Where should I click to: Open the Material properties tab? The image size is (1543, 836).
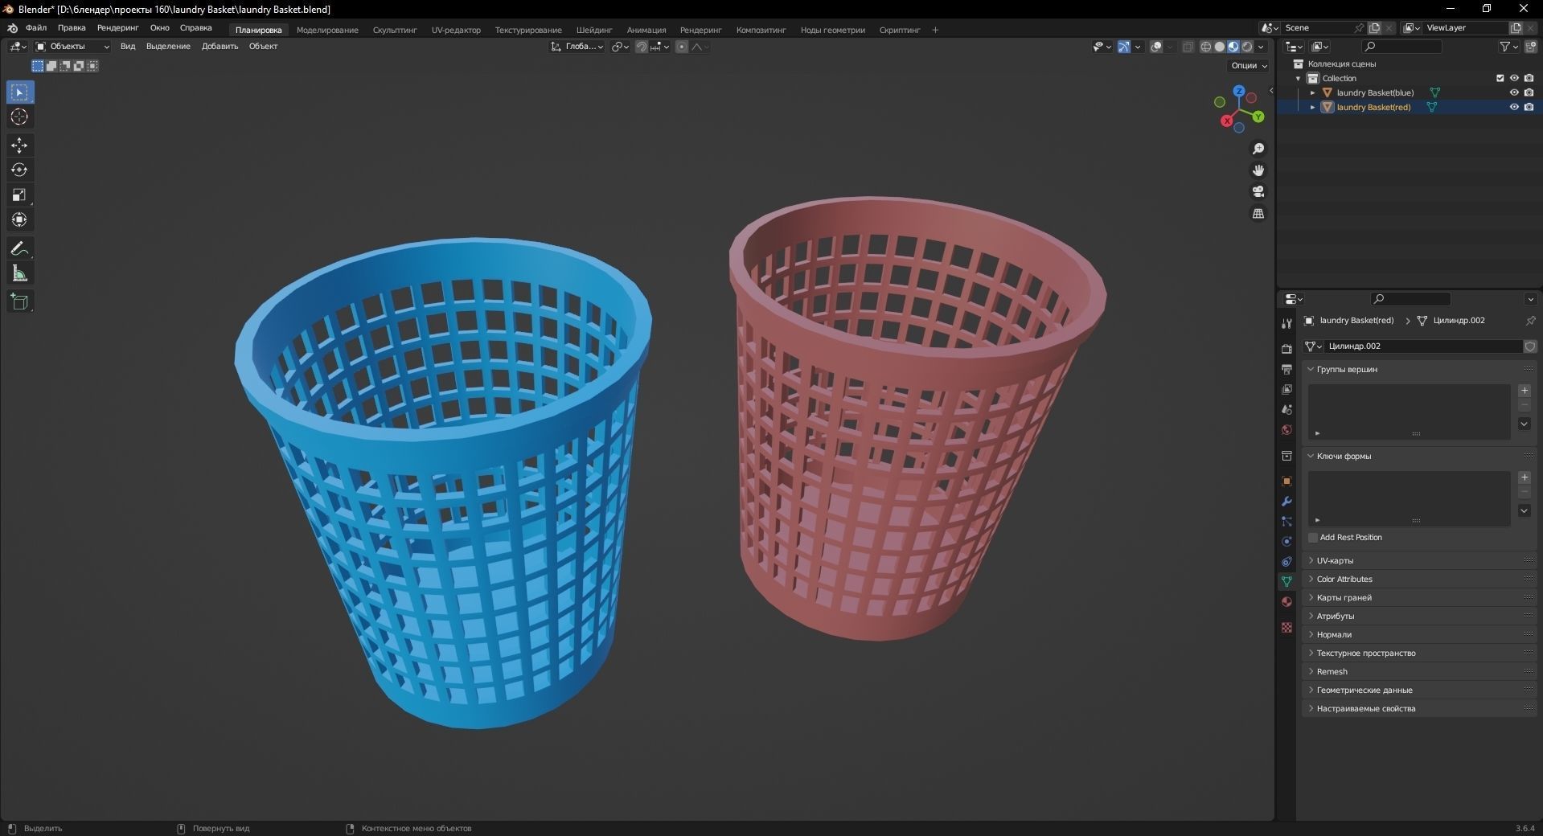[x=1287, y=602]
